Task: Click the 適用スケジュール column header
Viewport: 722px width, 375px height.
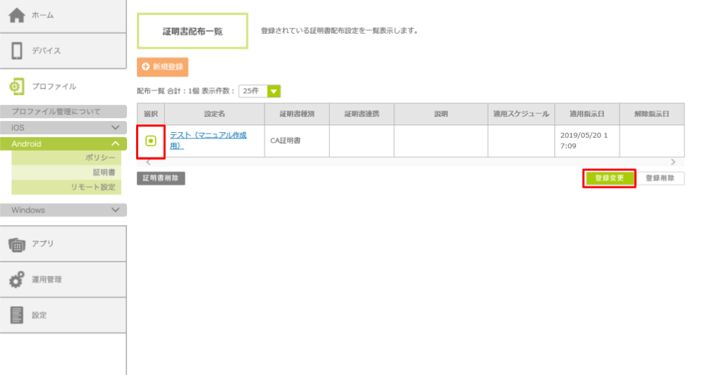Action: [x=521, y=114]
